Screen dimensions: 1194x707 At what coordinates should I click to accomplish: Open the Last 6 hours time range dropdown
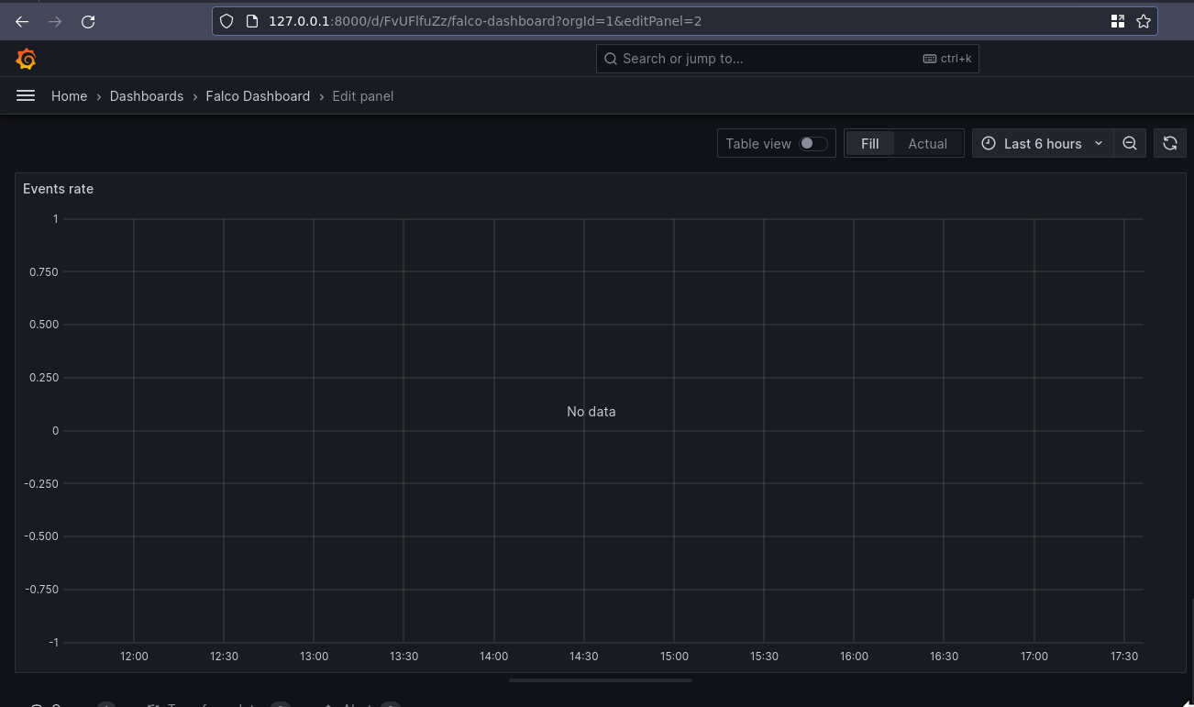(x=1043, y=143)
